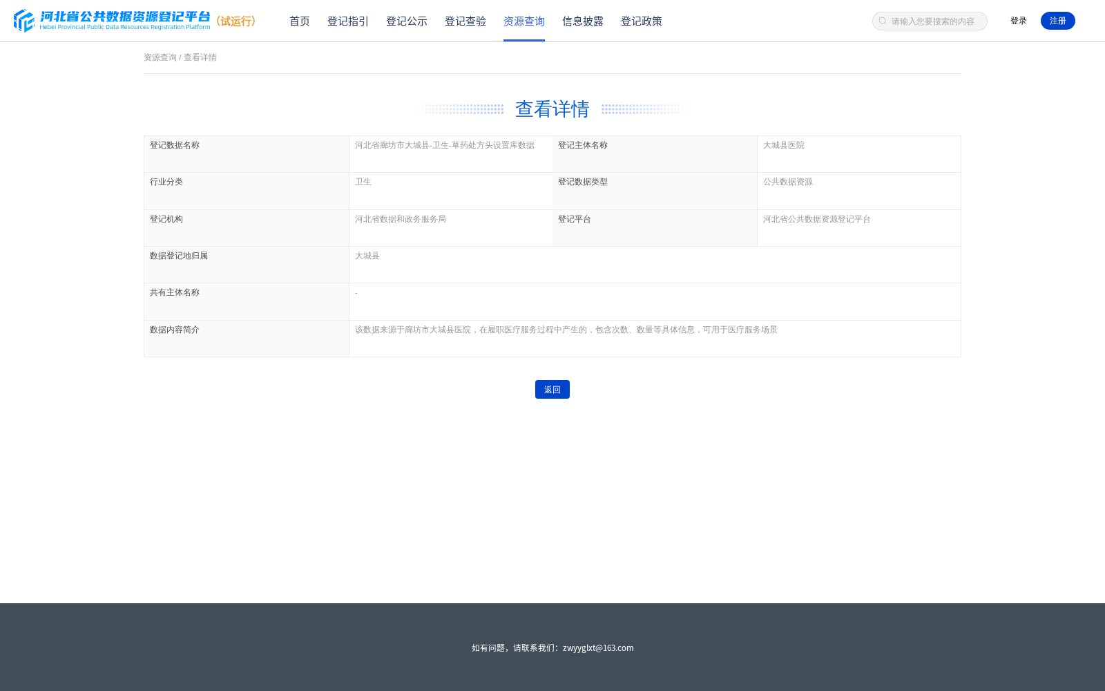Select the 登记查验 navigation item
This screenshot has height=691, width=1105.
pos(465,21)
